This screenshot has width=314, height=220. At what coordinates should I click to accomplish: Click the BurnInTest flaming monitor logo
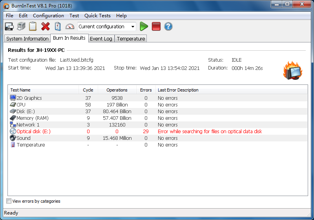[293, 71]
